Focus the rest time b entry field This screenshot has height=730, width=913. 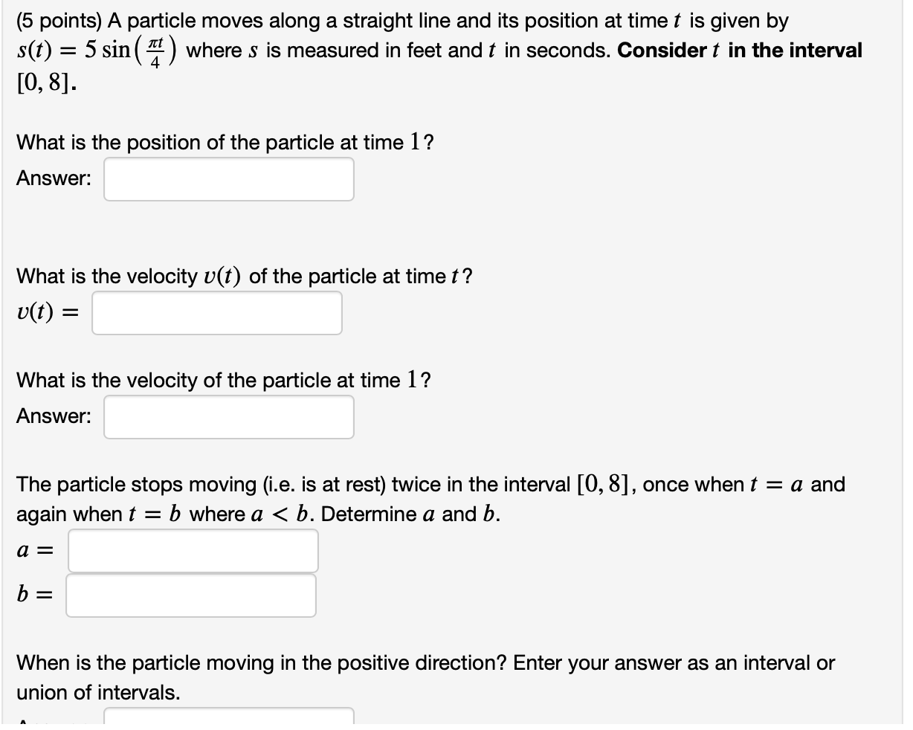(x=190, y=595)
